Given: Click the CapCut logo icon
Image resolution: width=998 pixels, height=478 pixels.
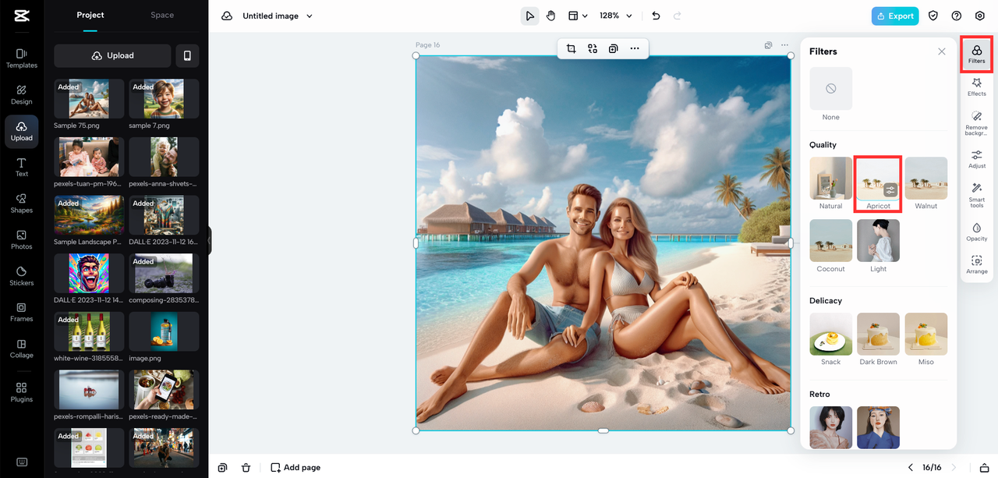Looking at the screenshot, I should tap(22, 16).
